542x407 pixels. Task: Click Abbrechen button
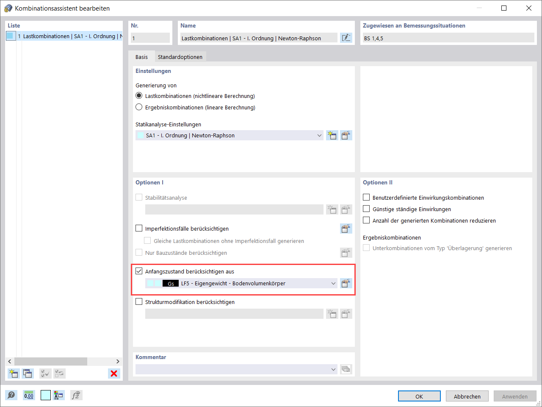coord(467,396)
